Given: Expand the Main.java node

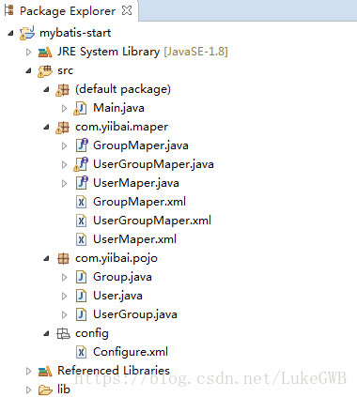Looking at the screenshot, I should click(x=64, y=108).
